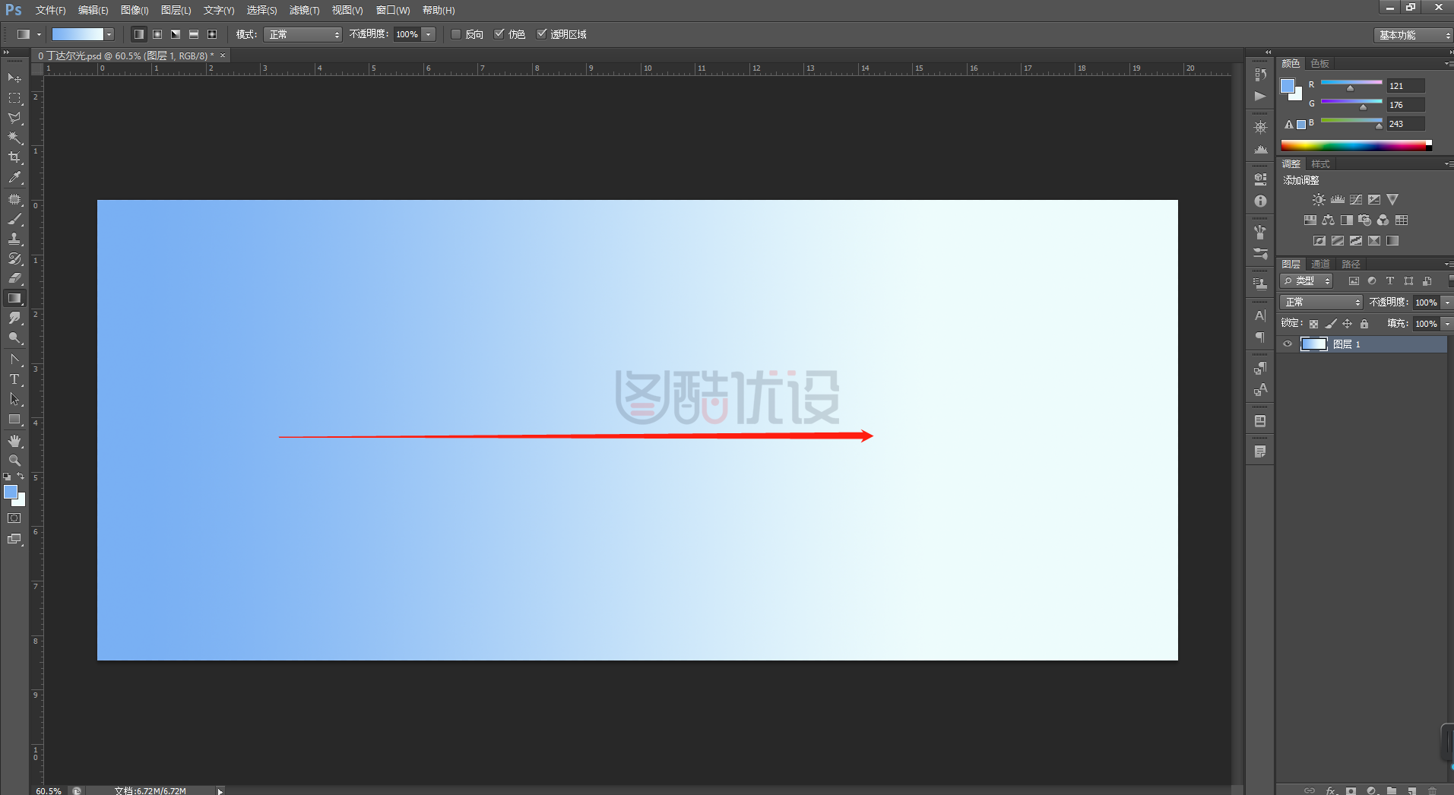1454x795 pixels.
Task: Add a Gradient Map adjustment
Action: click(x=1392, y=241)
